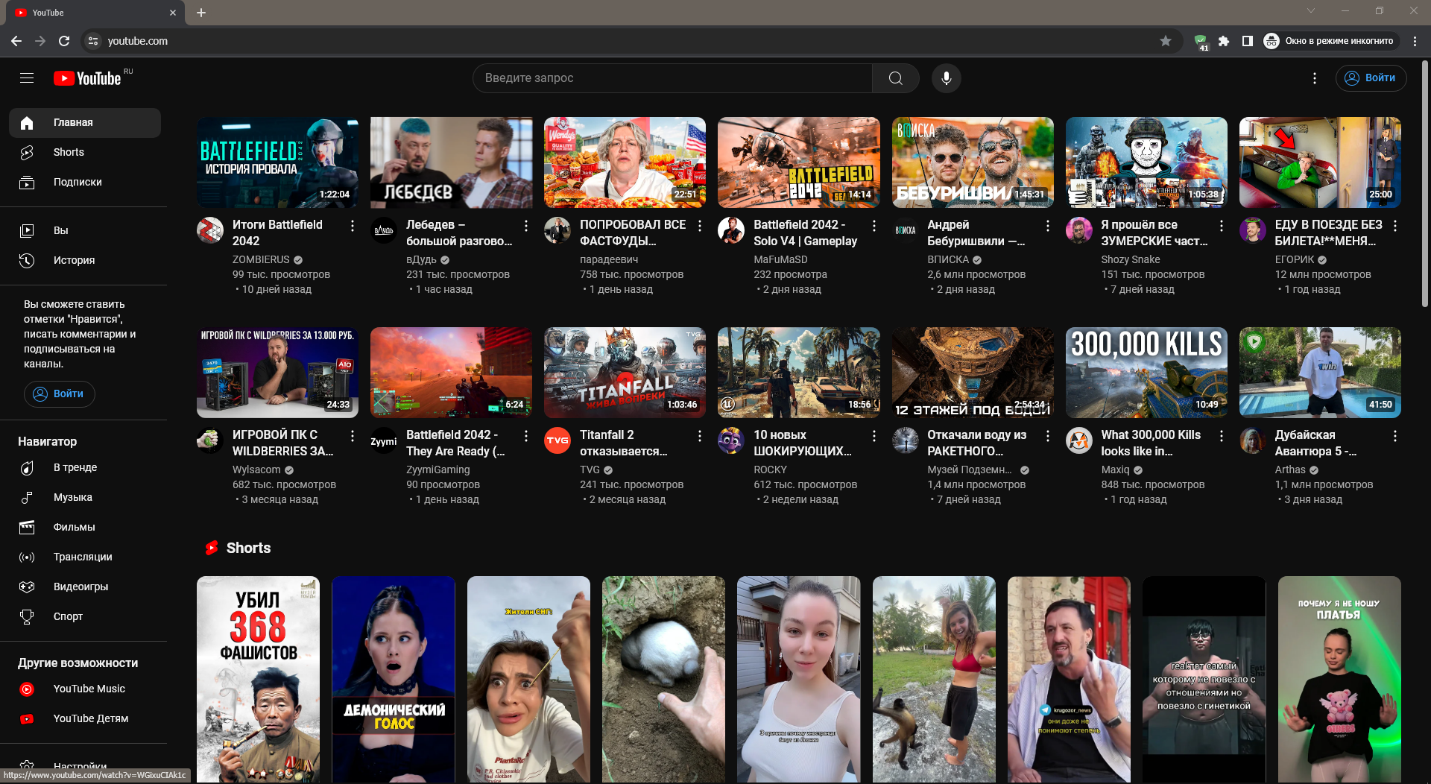Screen dimensions: 1431x784
Task: Click the Введите запрос search field
Action: point(672,78)
